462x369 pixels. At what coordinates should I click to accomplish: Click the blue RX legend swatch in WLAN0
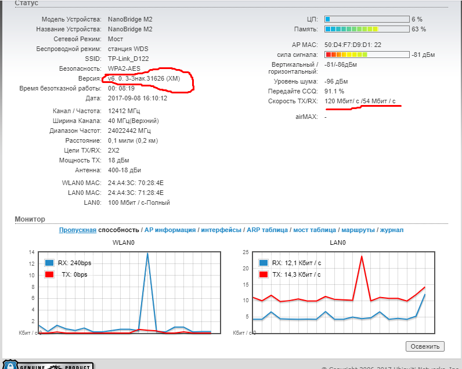[x=49, y=262]
